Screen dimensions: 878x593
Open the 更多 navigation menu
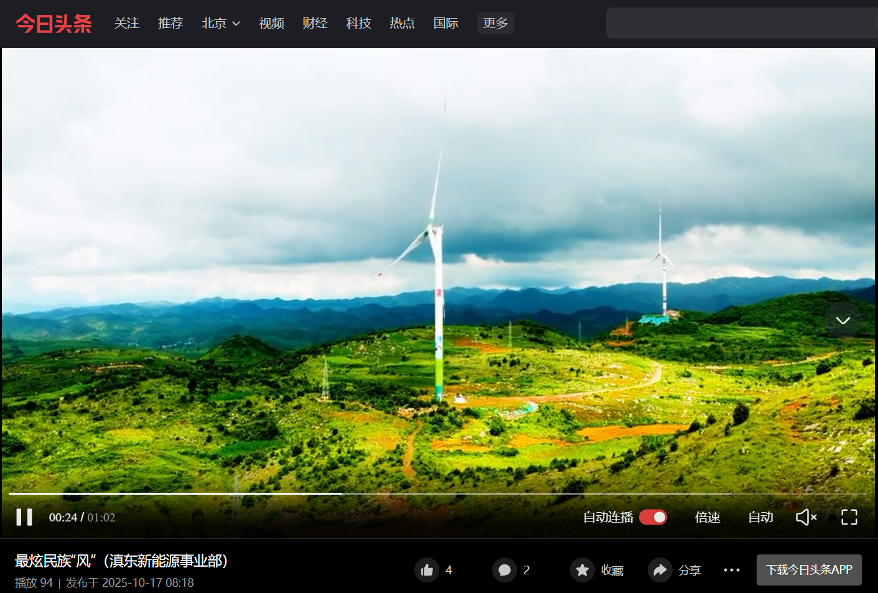[495, 24]
